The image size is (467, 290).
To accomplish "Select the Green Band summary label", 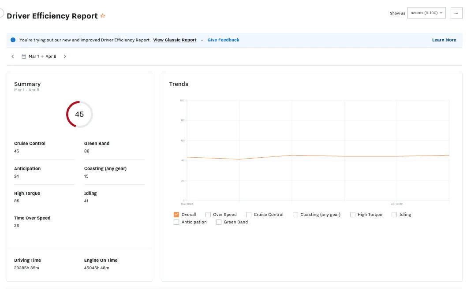I will (97, 144).
